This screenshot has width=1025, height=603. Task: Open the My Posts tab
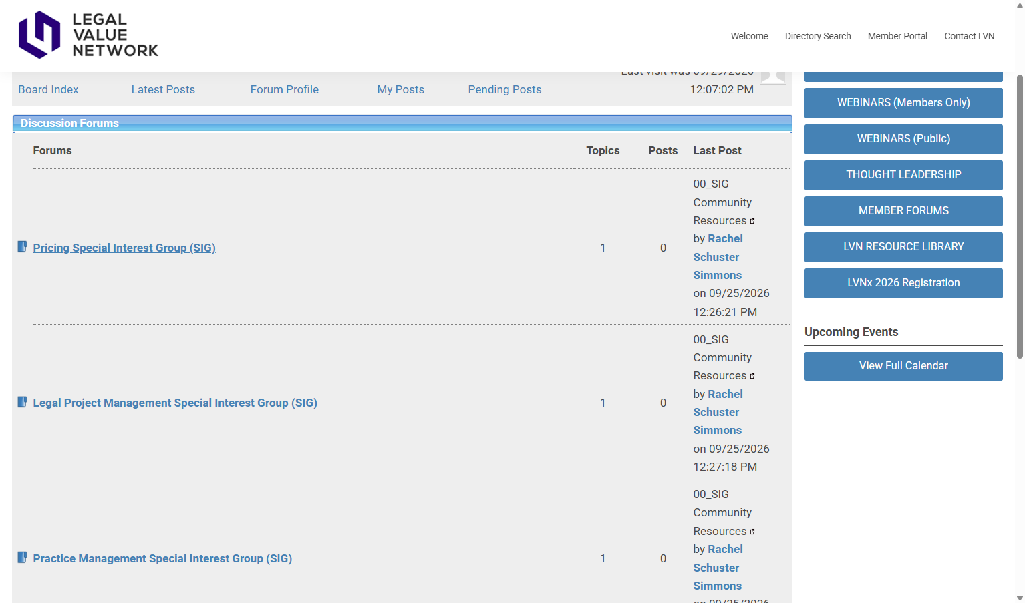click(x=400, y=89)
